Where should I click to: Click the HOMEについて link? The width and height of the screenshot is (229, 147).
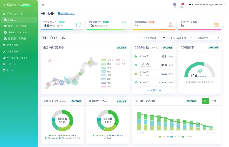67,14
